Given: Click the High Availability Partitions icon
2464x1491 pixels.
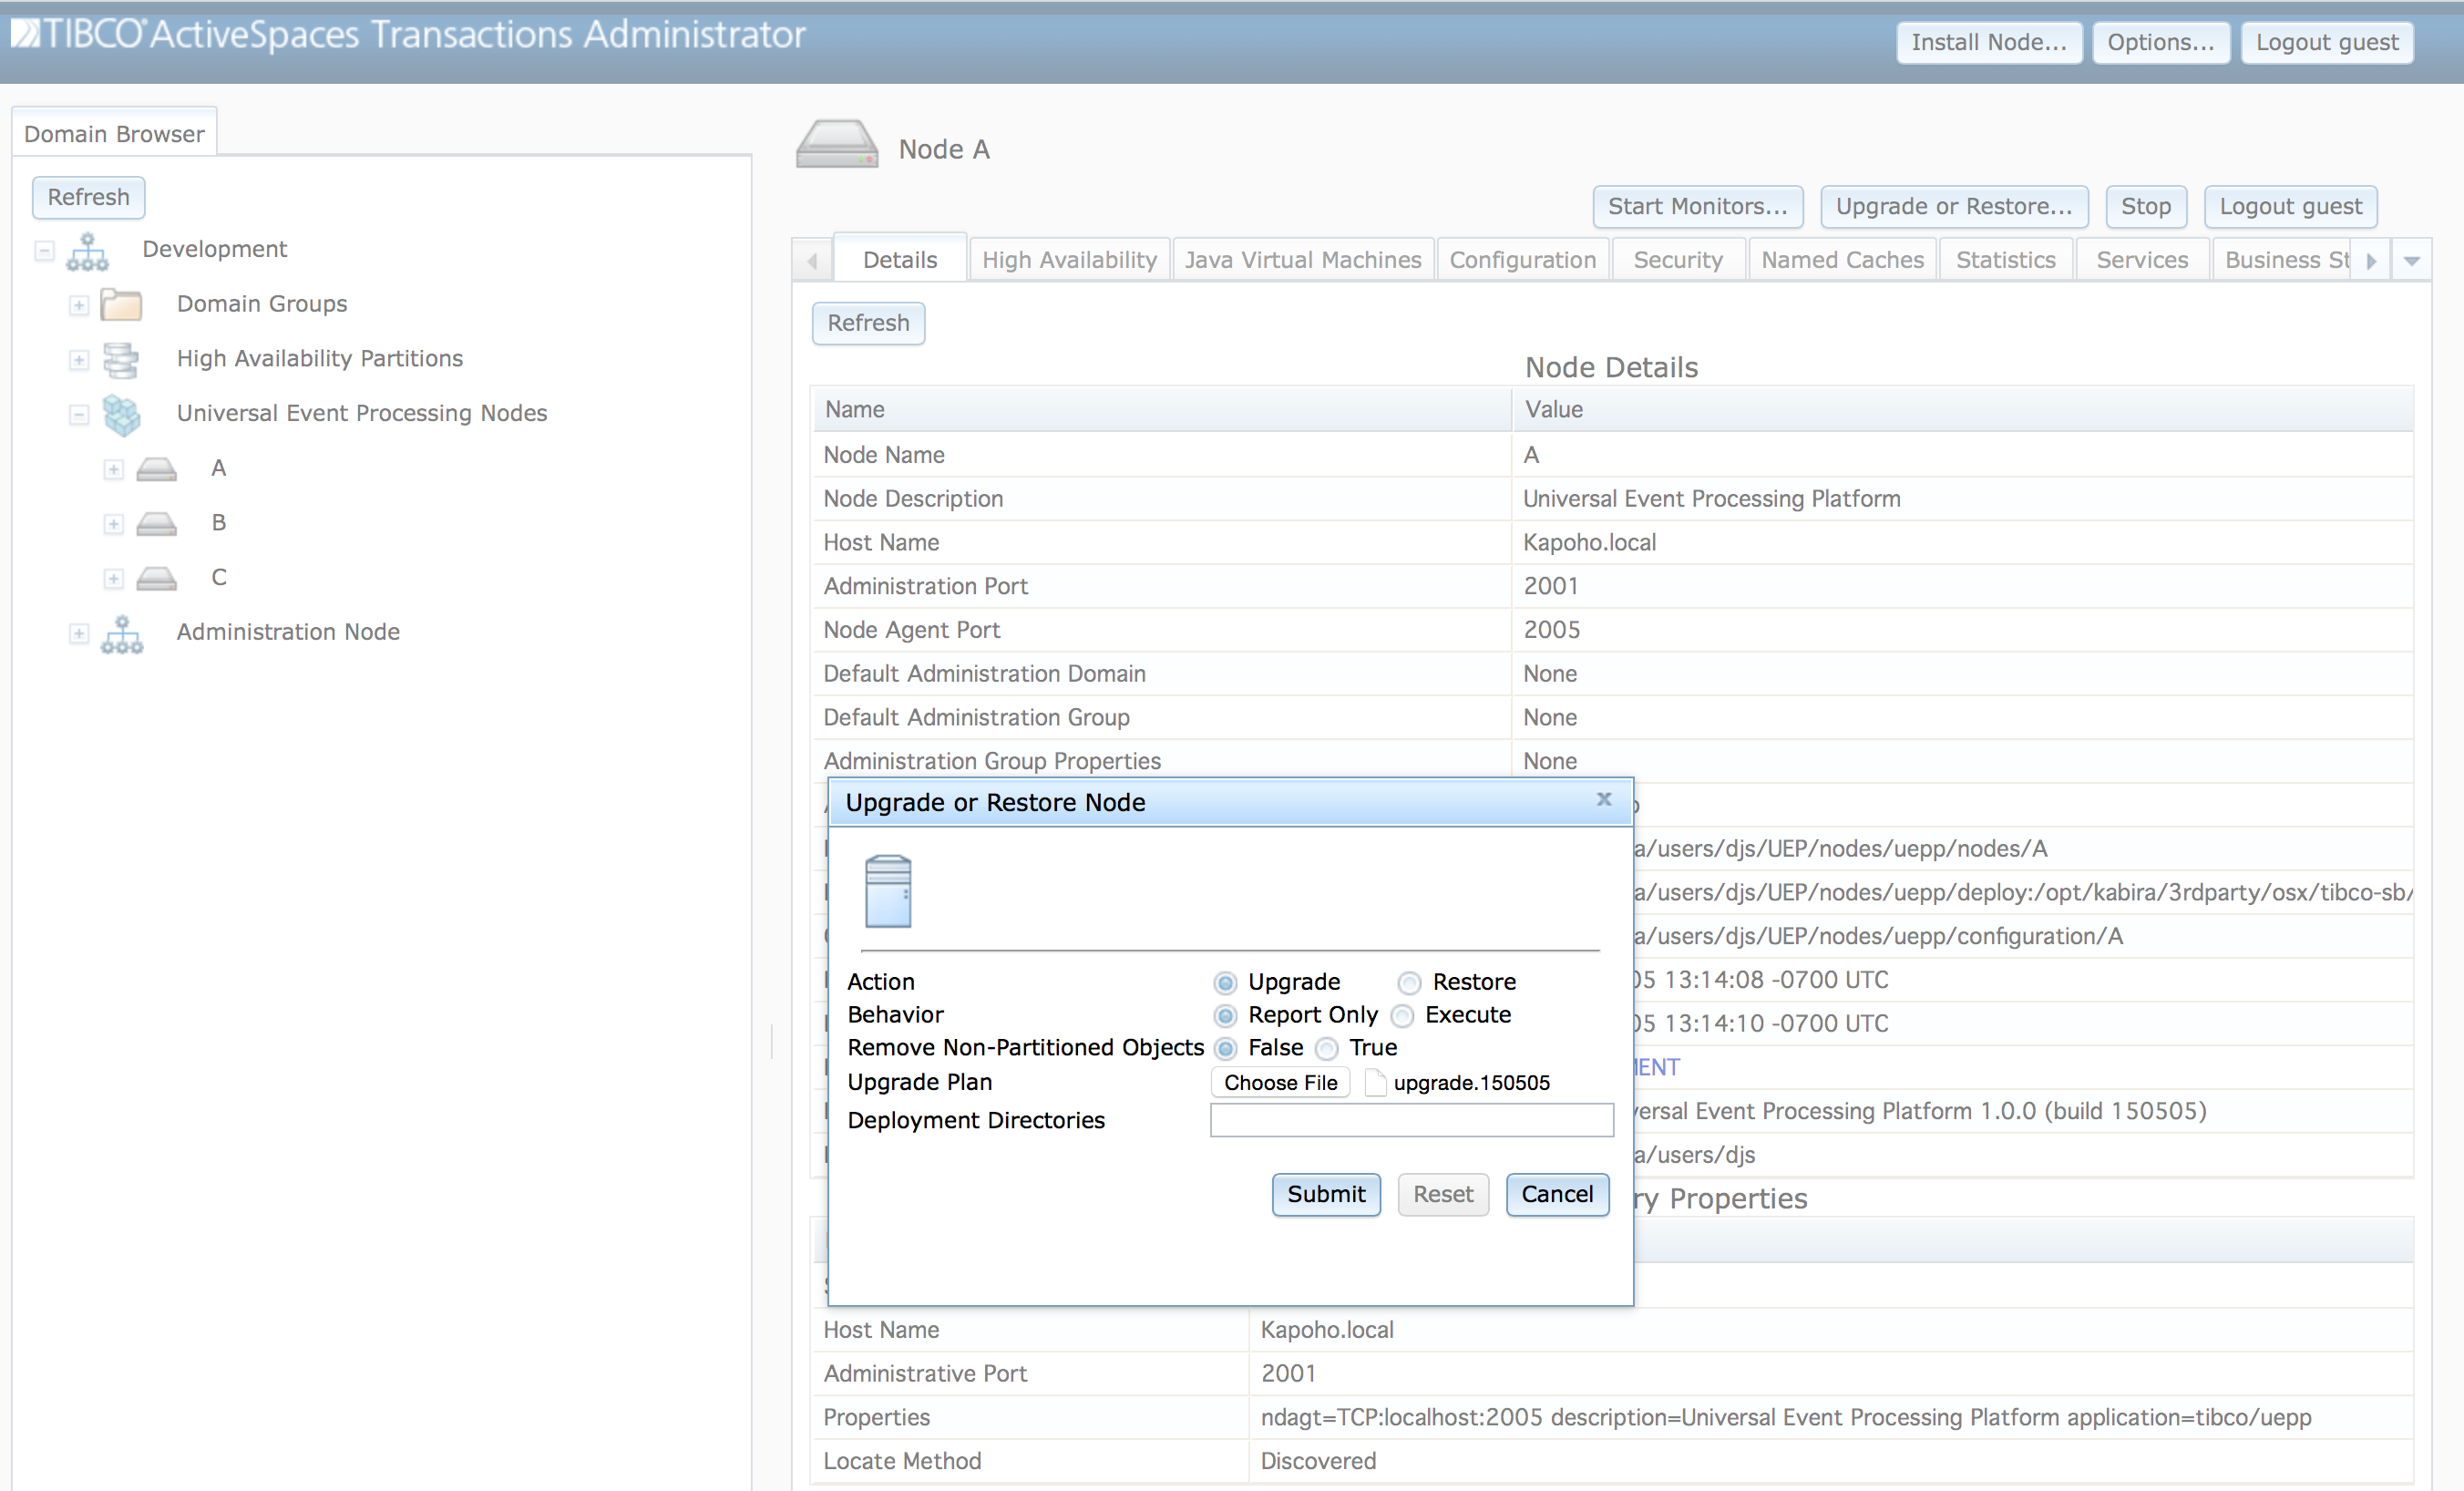Looking at the screenshot, I should [x=120, y=359].
